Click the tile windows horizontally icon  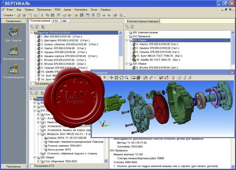(93, 15)
